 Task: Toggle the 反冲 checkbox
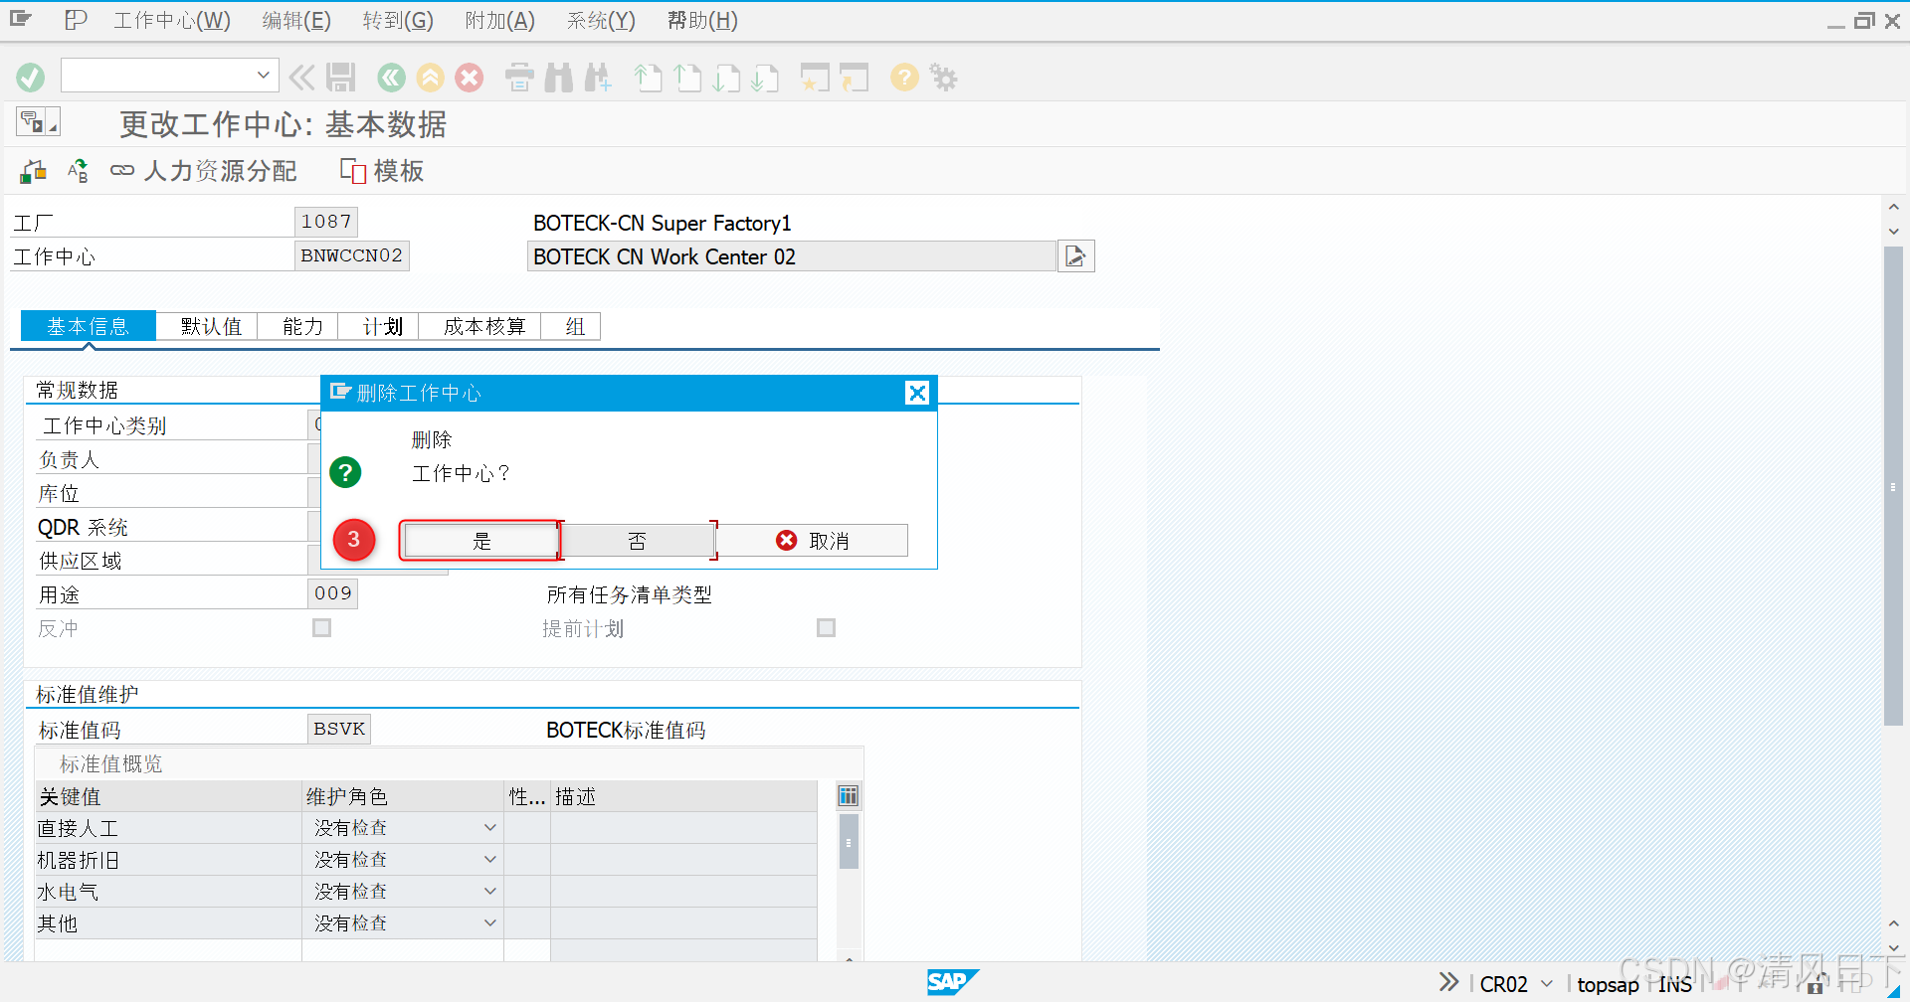321,627
